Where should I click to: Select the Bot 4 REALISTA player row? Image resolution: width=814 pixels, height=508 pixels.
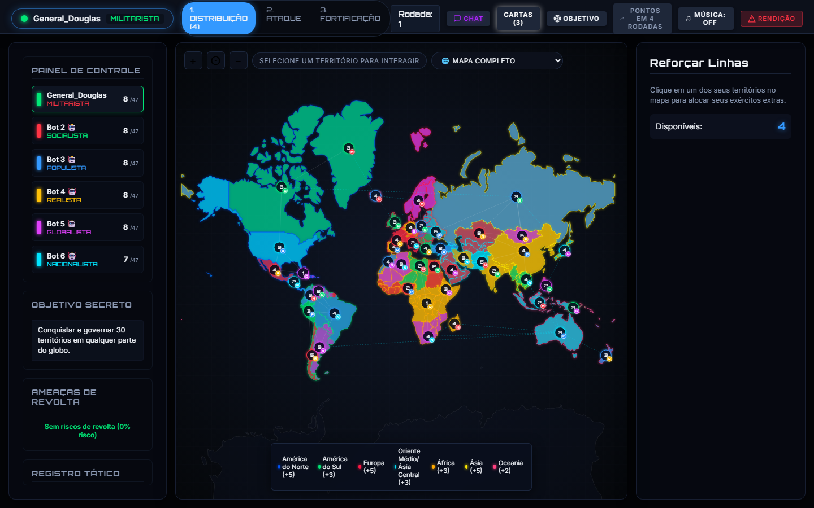88,195
